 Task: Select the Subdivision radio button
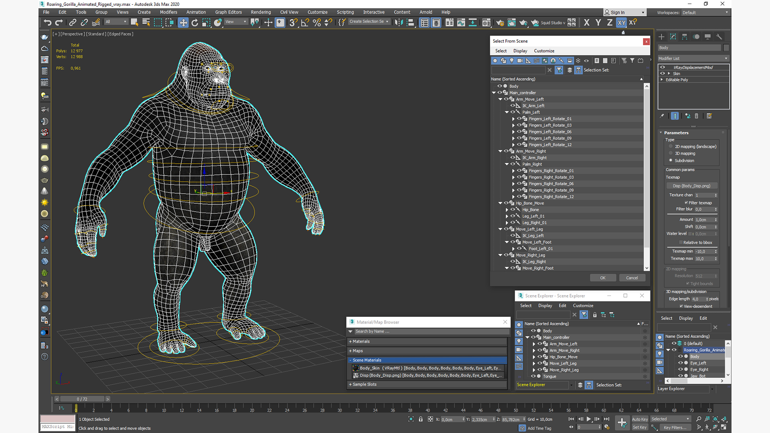point(671,160)
